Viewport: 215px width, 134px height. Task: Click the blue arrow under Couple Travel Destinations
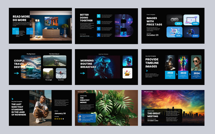[17, 73]
